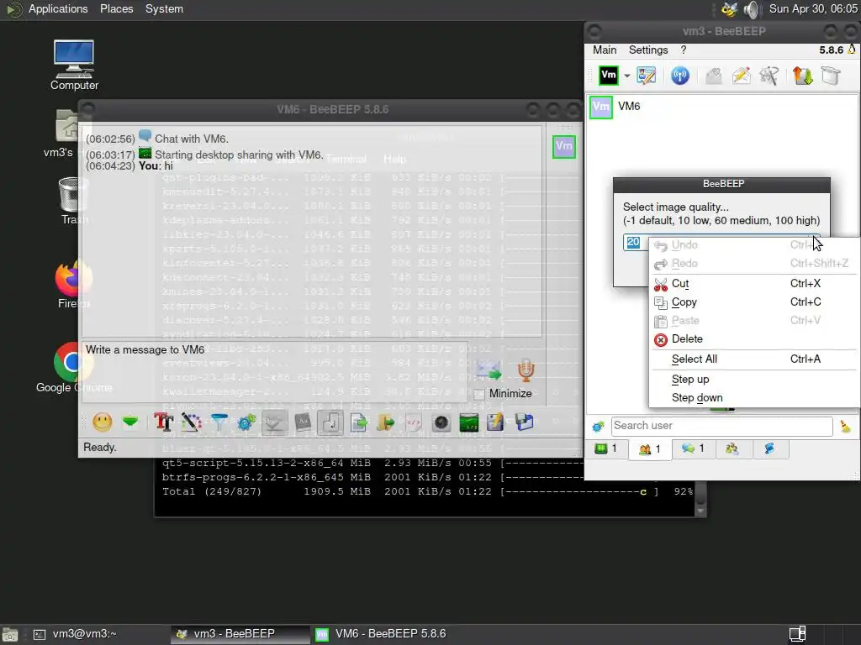The image size is (861, 645).
Task: Click the blue funnel filter icon in chat
Action: click(x=219, y=422)
